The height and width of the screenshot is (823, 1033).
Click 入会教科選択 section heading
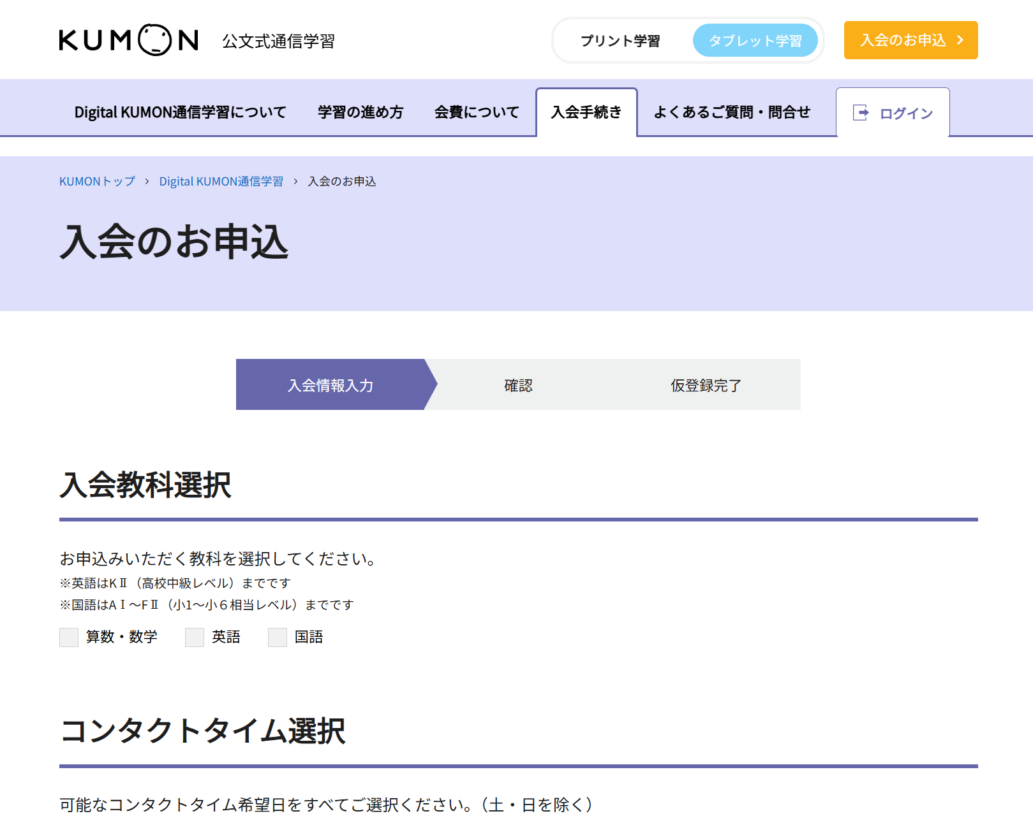tap(145, 484)
